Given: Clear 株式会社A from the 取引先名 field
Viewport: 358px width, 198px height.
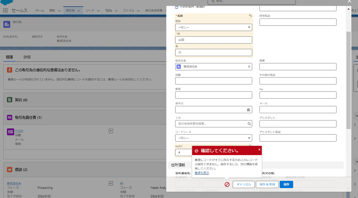Looking at the screenshot, I should coord(249,67).
